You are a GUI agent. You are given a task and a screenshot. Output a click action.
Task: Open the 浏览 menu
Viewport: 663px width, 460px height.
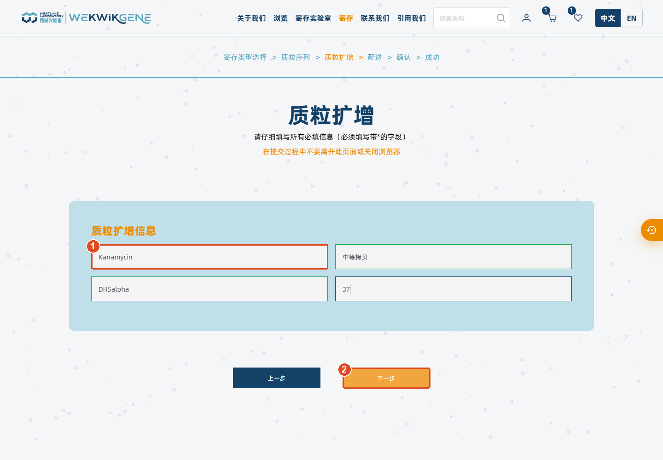pos(280,18)
